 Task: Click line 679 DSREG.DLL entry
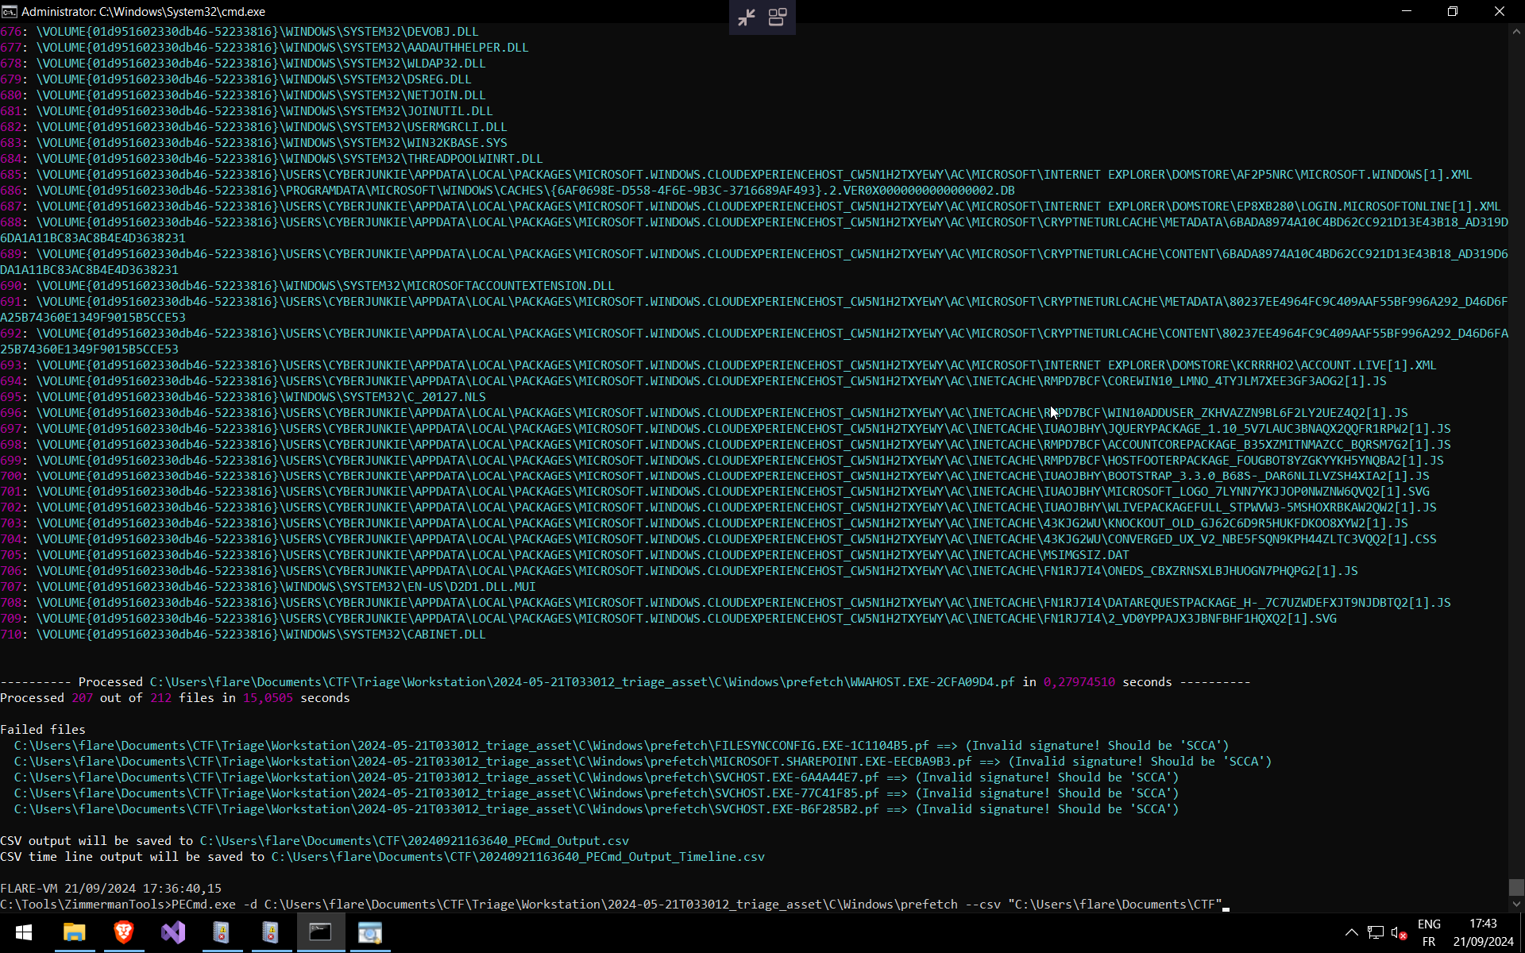coord(236,79)
